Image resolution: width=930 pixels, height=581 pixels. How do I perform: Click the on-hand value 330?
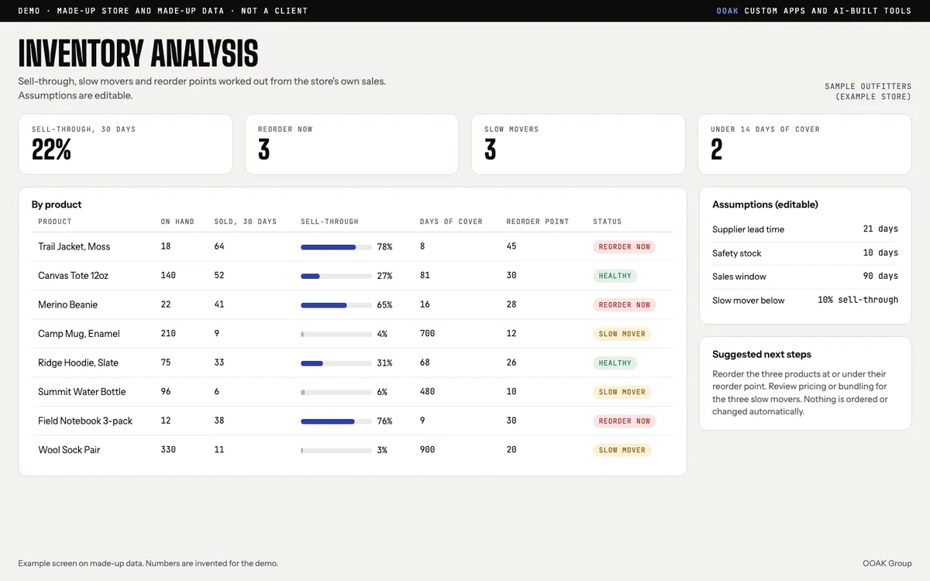tap(168, 450)
